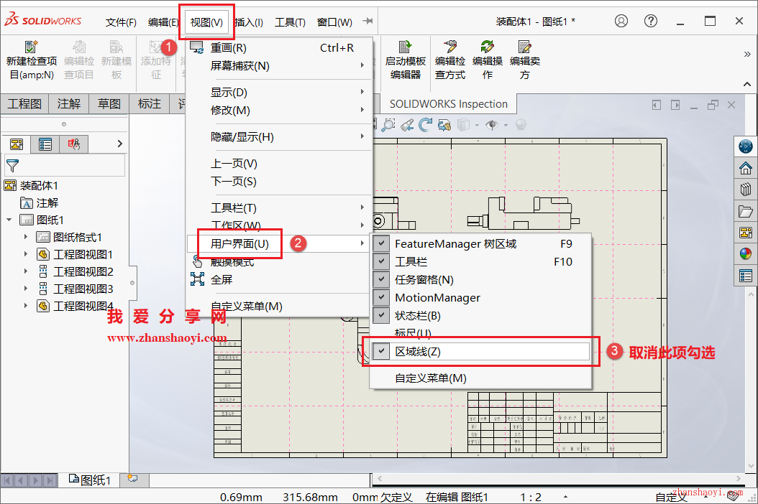Toggle the 状态栏(B) status bar checkbox

click(x=381, y=315)
